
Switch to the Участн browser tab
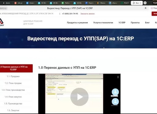click(90, 3)
